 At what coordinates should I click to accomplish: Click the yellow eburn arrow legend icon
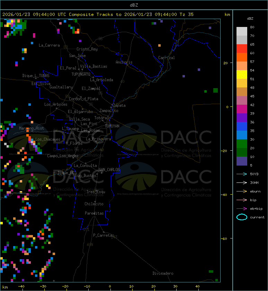pyautogui.click(x=242, y=191)
